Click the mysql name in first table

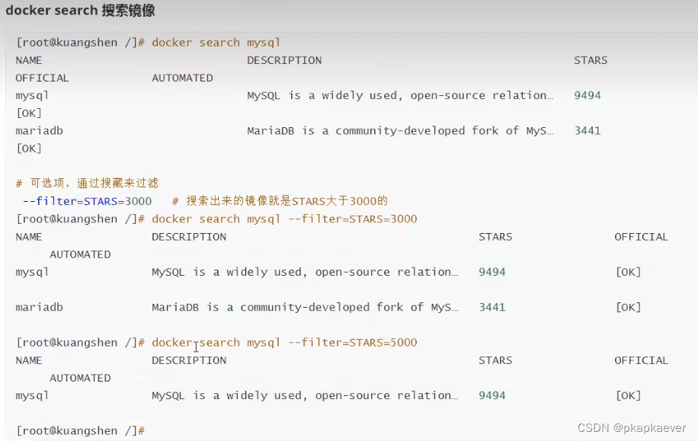32,96
